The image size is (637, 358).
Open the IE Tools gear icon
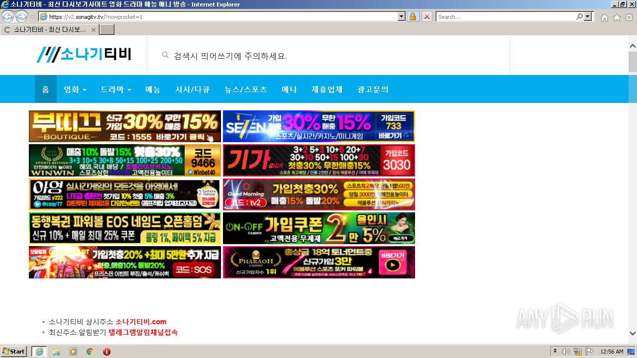(629, 17)
